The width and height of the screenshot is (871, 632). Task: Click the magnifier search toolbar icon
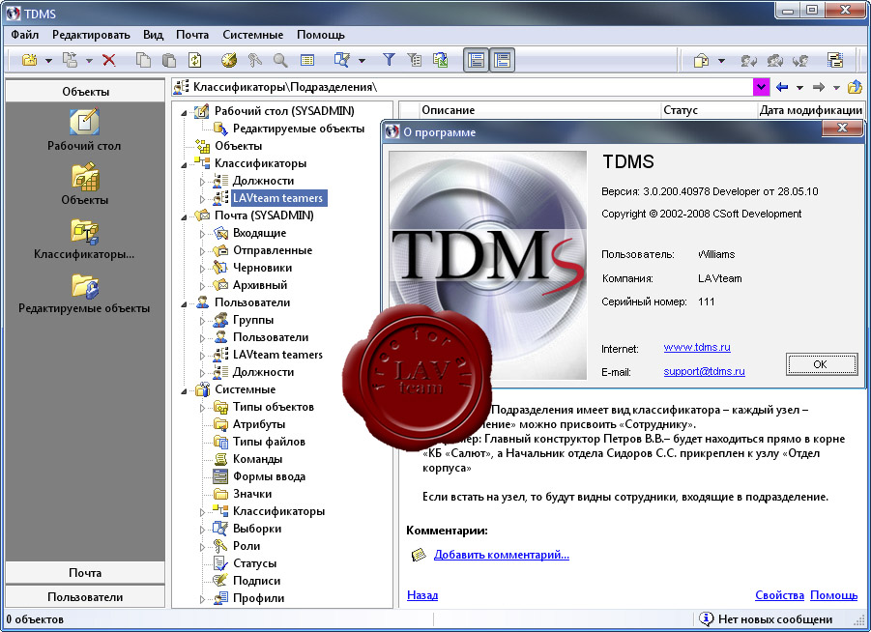[280, 60]
